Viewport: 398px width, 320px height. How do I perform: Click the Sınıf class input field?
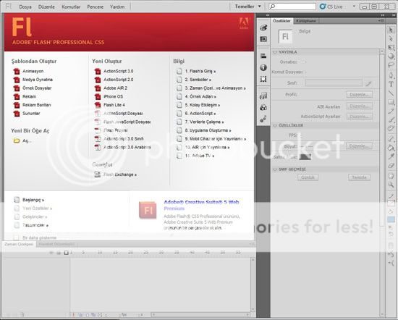tap(334, 83)
